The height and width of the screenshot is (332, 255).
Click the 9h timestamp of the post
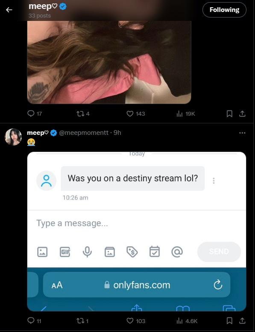(x=117, y=133)
